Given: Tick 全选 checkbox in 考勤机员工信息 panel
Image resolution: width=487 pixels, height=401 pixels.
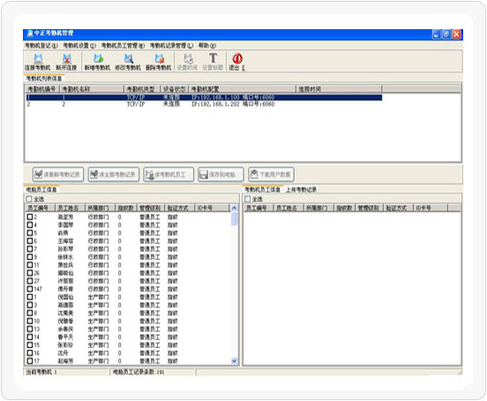Looking at the screenshot, I should pos(248,199).
